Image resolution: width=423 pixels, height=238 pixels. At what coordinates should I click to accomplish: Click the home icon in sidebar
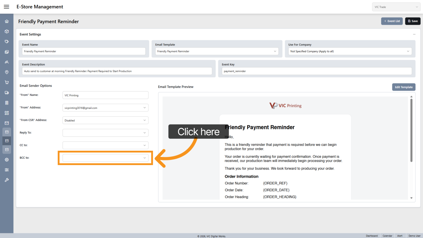7,21
